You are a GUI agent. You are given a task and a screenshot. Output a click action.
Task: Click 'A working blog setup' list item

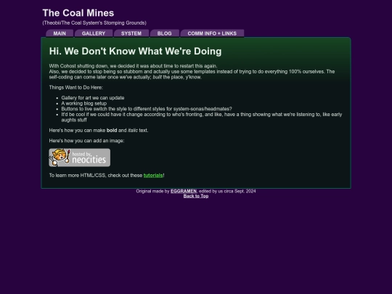(84, 103)
